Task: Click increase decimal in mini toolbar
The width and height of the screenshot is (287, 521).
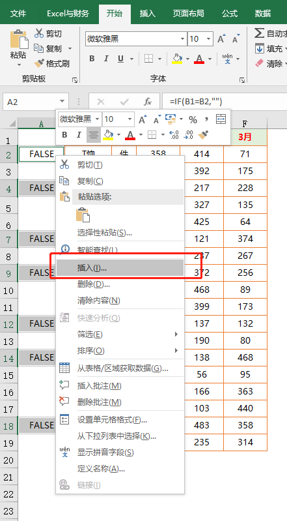Action: 174,135
